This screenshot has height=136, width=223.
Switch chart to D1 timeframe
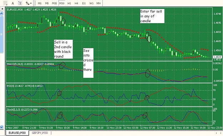[84, 3]
